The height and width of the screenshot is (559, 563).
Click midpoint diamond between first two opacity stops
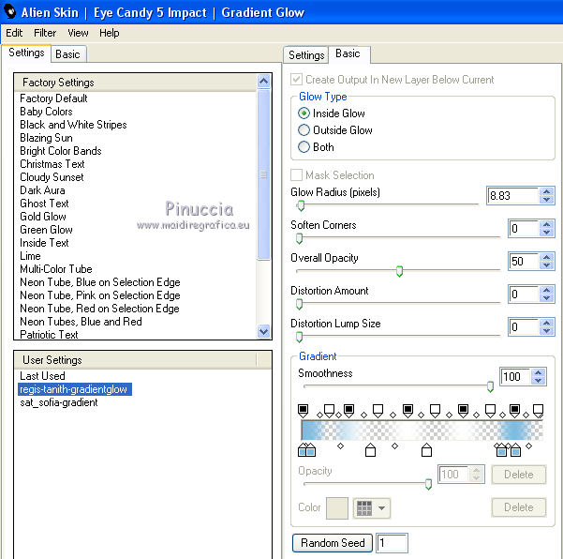coord(319,415)
